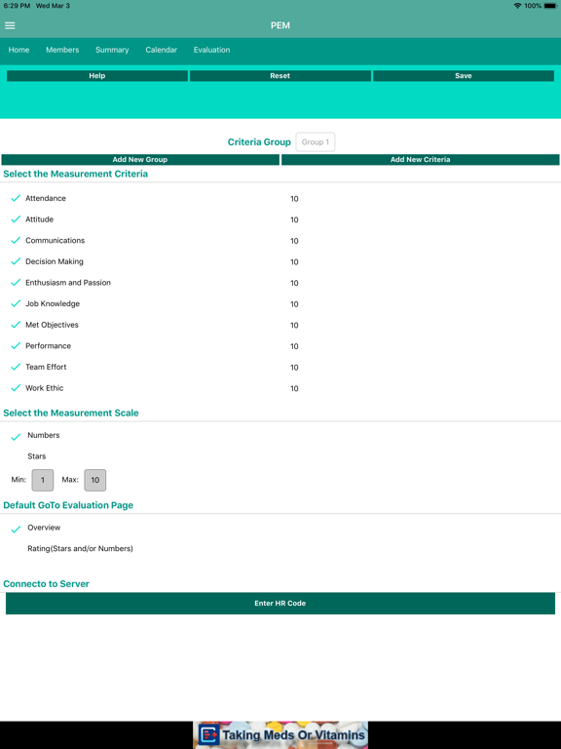Select the Communications criterion label

[55, 240]
